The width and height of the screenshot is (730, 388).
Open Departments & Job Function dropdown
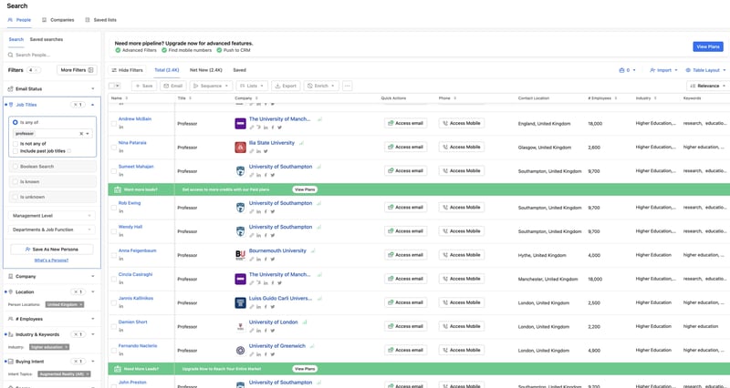[52, 230]
